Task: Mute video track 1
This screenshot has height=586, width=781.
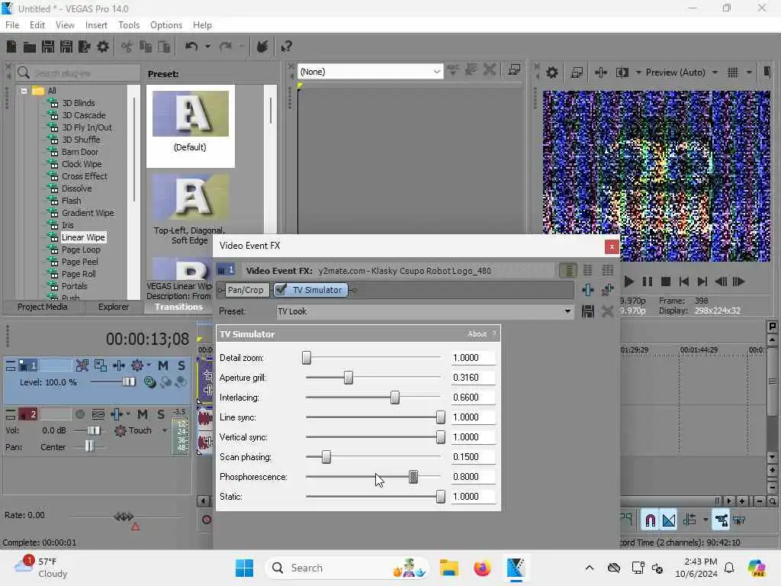Action: (x=163, y=365)
